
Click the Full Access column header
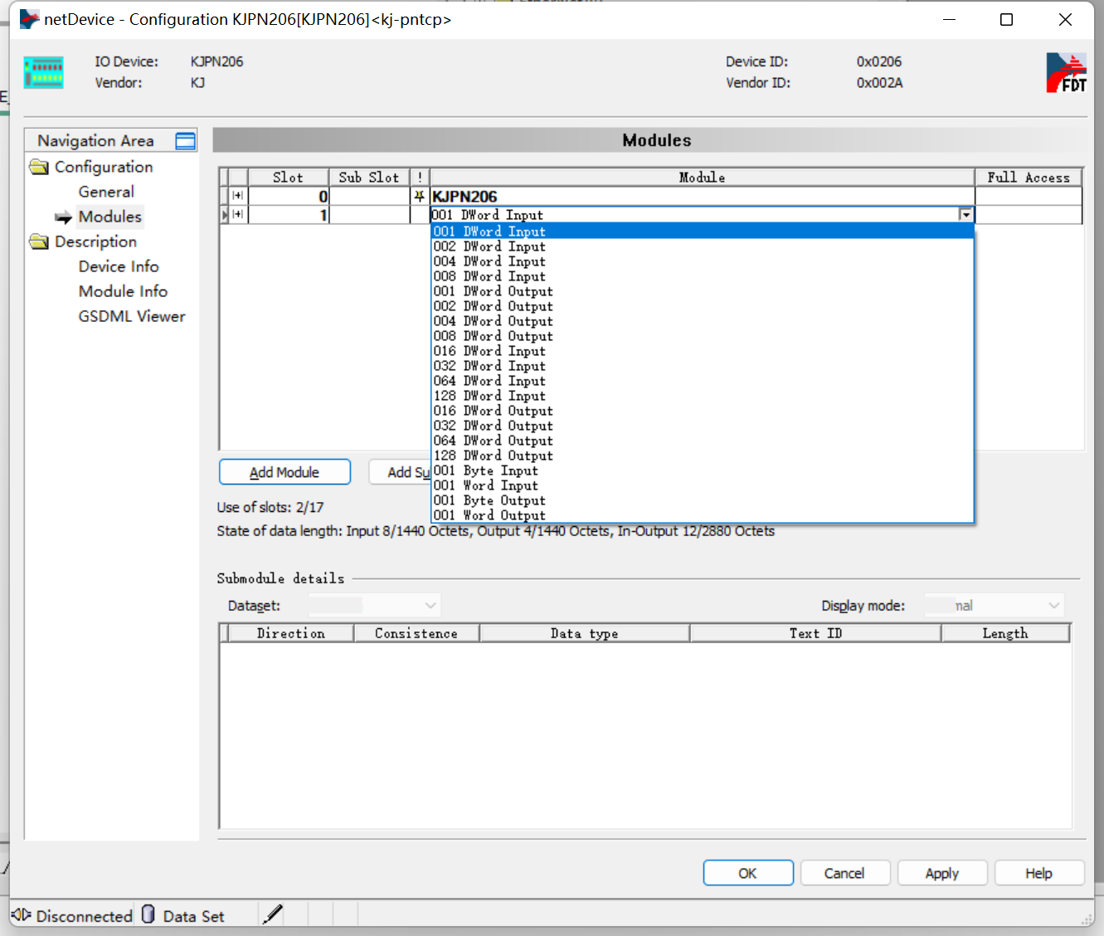(1029, 177)
